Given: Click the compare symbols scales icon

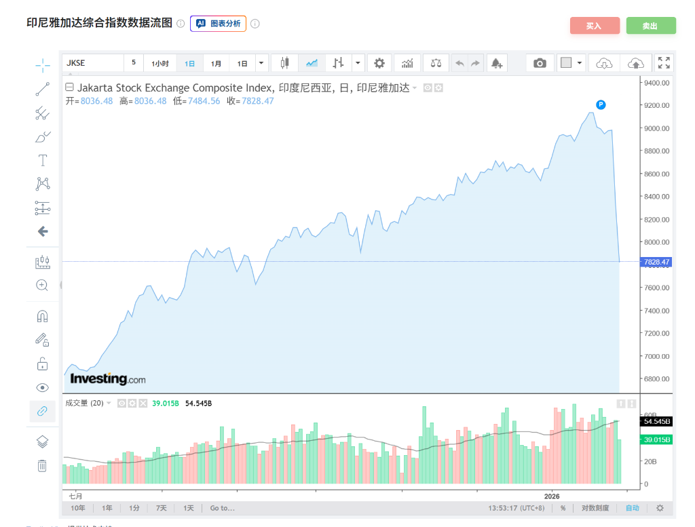Looking at the screenshot, I should point(435,63).
